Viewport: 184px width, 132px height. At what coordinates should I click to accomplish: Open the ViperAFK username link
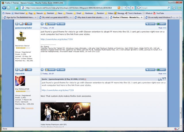(x=20, y=74)
